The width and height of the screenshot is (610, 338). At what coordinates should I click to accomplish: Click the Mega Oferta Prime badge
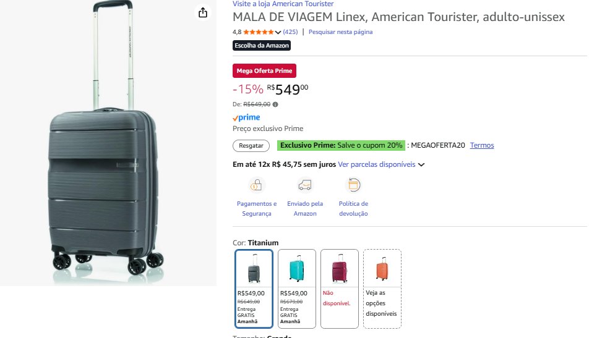[264, 71]
